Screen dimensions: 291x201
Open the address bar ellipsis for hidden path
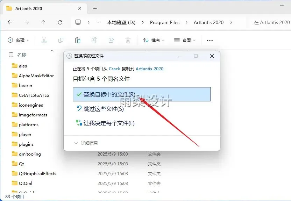click(x=99, y=22)
